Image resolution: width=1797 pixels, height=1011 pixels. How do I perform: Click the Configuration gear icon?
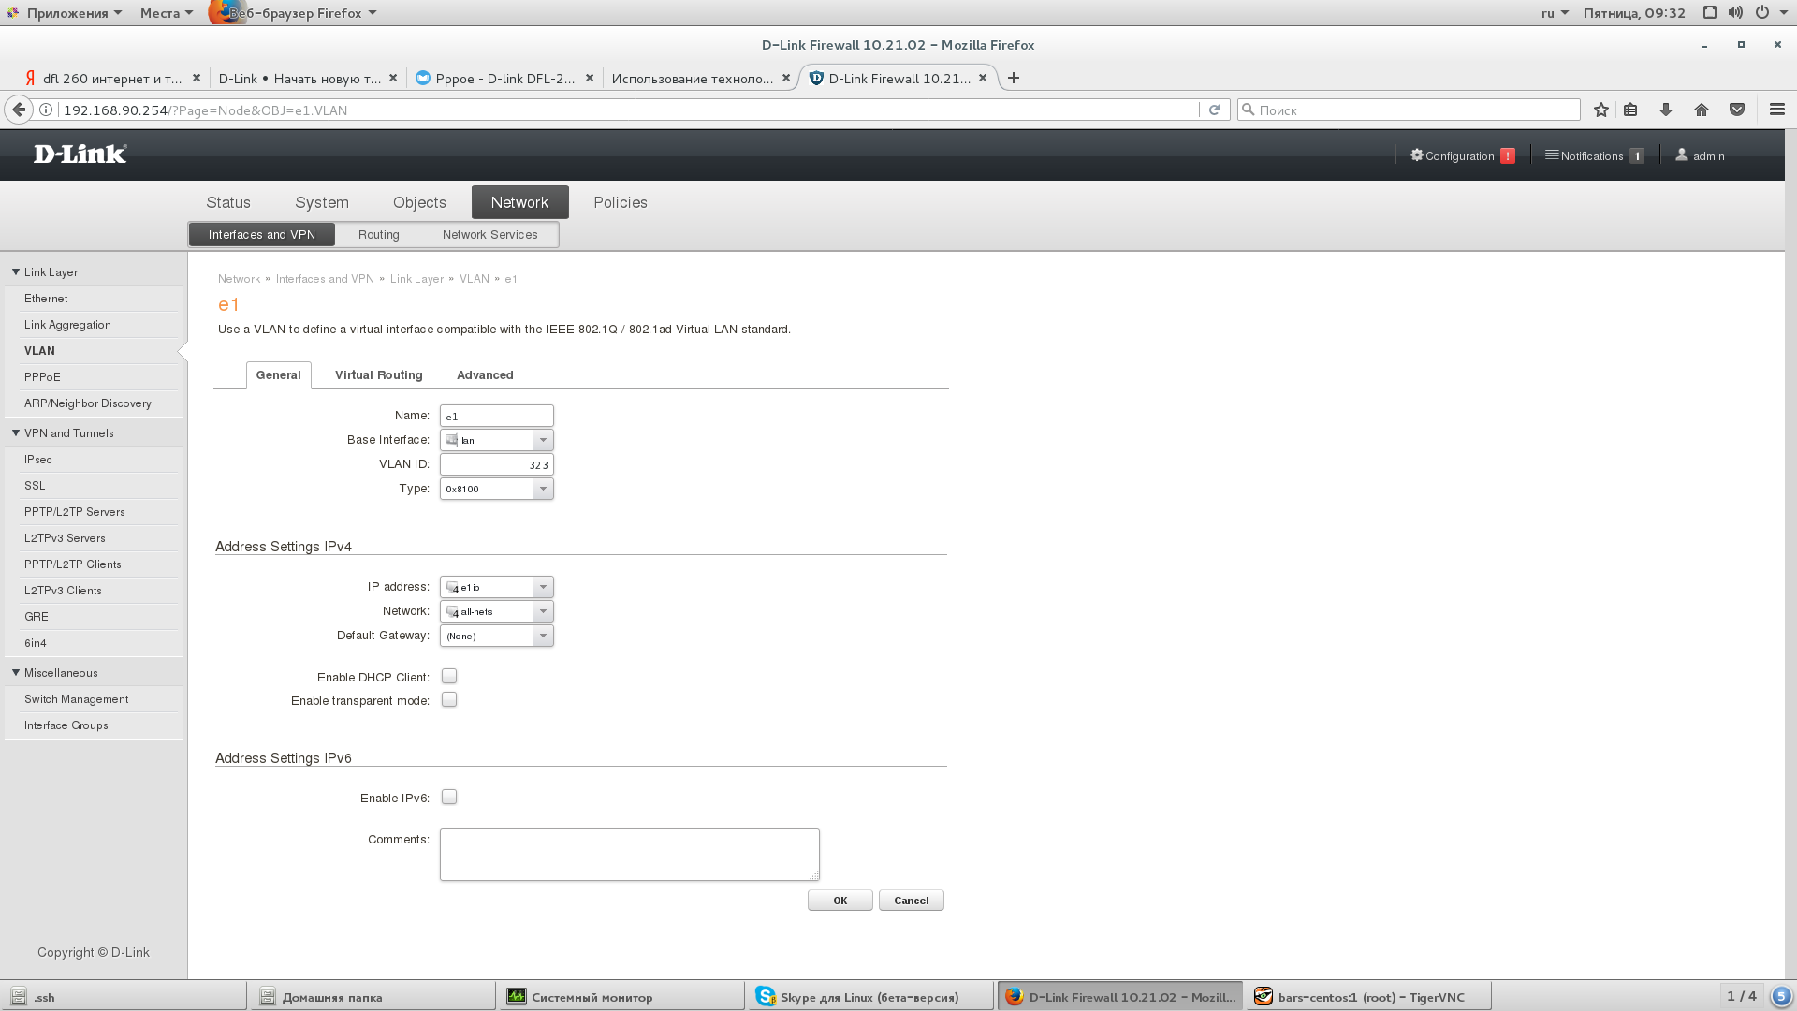[x=1416, y=155]
